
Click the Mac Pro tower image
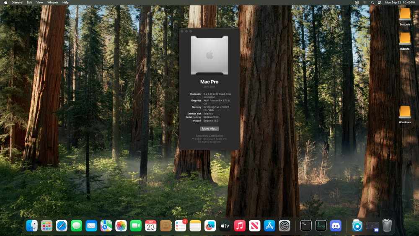(x=209, y=54)
